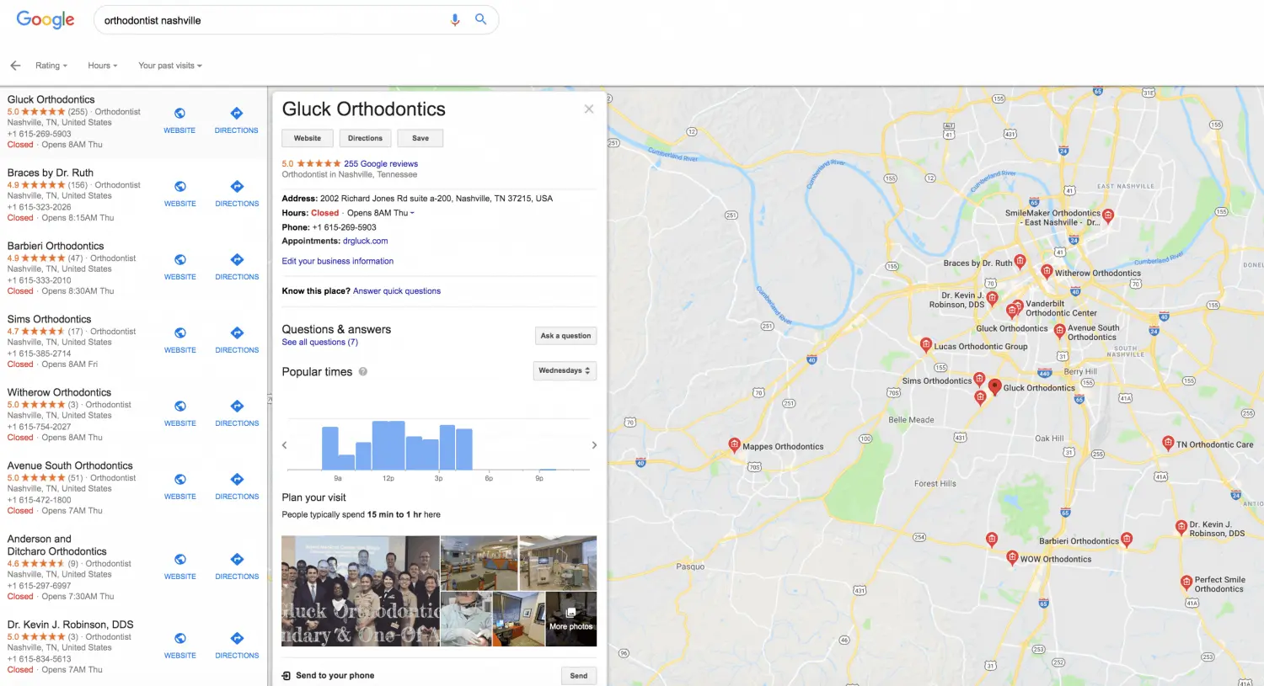Click Website button in detail panel
The image size is (1264, 686).
[308, 138]
